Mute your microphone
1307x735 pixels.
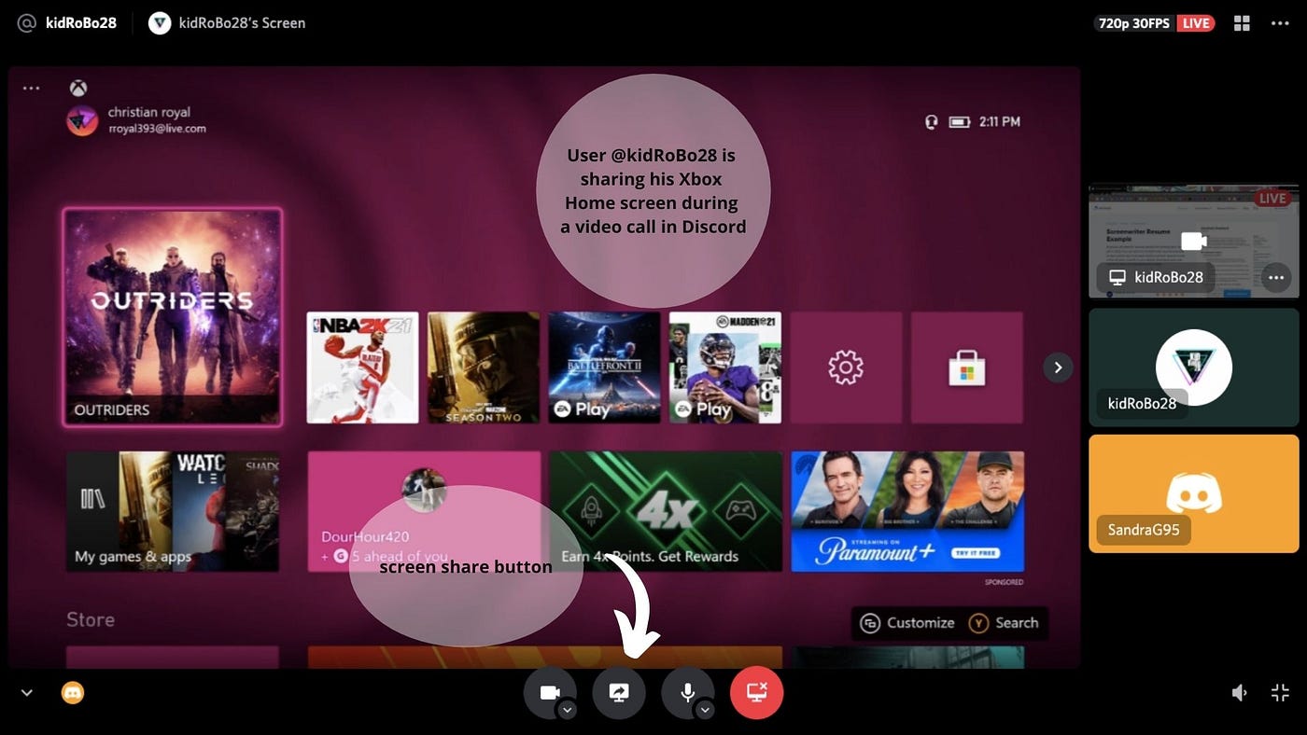(688, 692)
